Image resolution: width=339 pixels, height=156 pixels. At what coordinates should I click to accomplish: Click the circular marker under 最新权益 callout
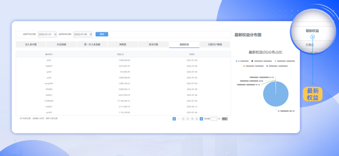313,37
